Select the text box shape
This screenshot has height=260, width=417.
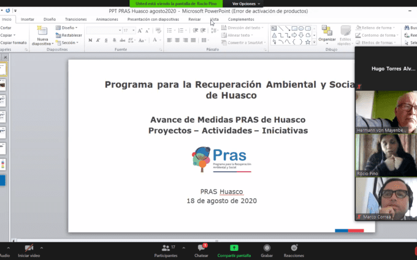274,28
